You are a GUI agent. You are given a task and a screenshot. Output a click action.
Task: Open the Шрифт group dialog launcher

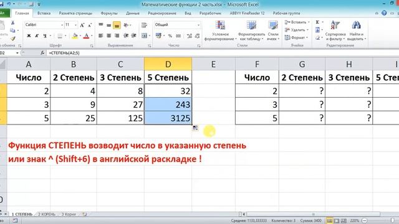point(92,45)
